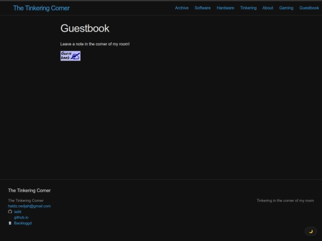
Task: Open the GitHub username link beside the octocat
Action: pyautogui.click(x=18, y=212)
